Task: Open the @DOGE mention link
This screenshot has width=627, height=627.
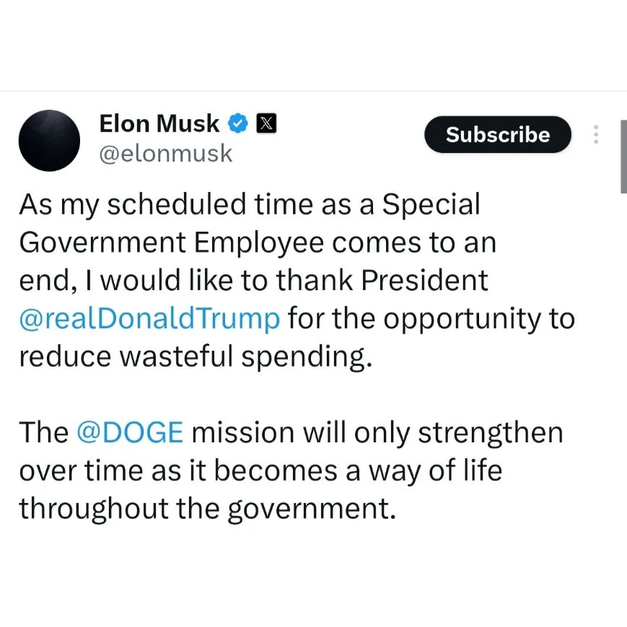Action: pos(130,433)
